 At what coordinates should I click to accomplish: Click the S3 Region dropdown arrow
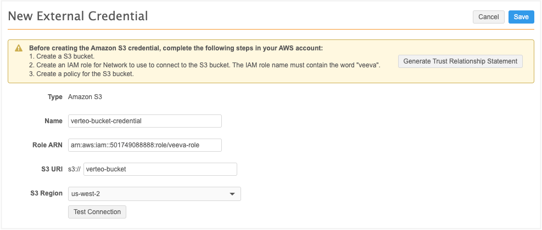point(232,194)
